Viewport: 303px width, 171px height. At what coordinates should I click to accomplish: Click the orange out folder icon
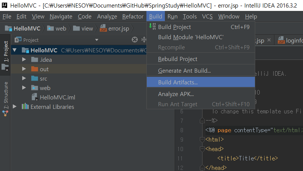(x=35, y=69)
